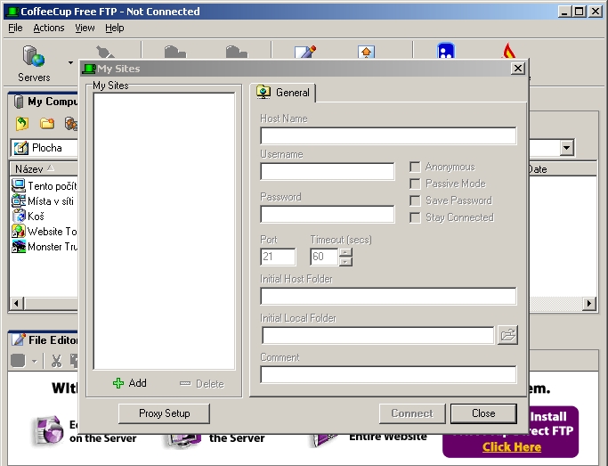Click the blue square toolbar icon
608x466 pixels.
(x=446, y=51)
